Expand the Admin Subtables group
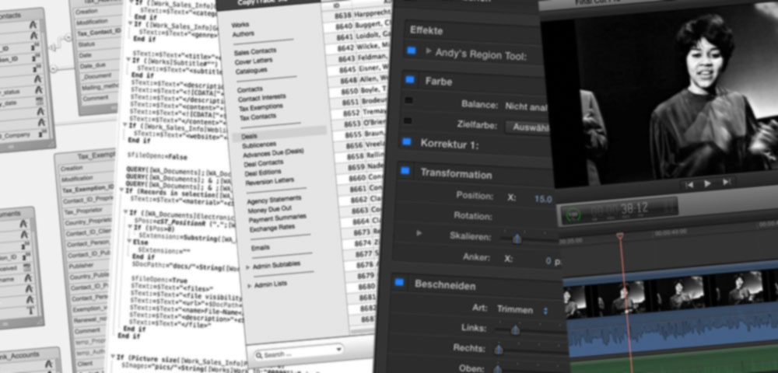This screenshot has height=373, width=778. coord(248,267)
